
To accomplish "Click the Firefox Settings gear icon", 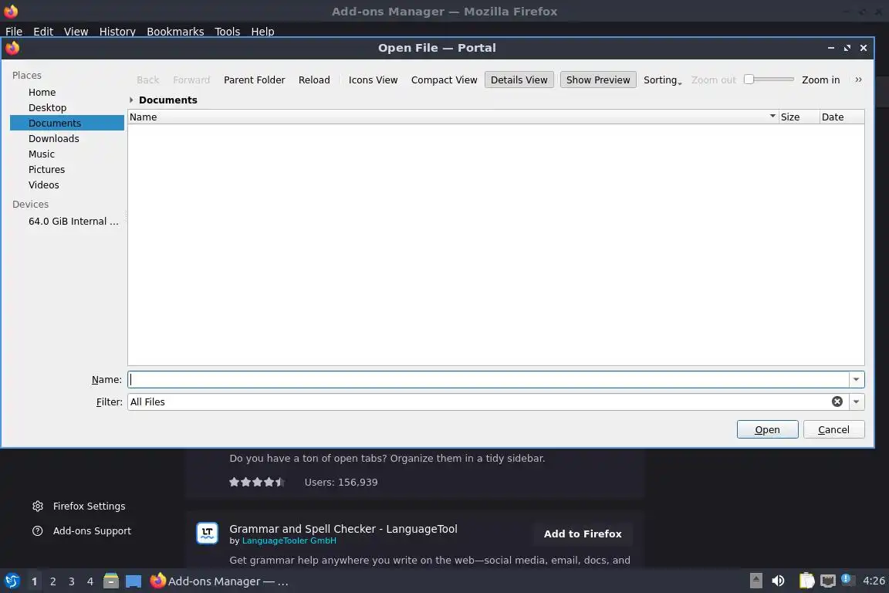I will click(37, 507).
